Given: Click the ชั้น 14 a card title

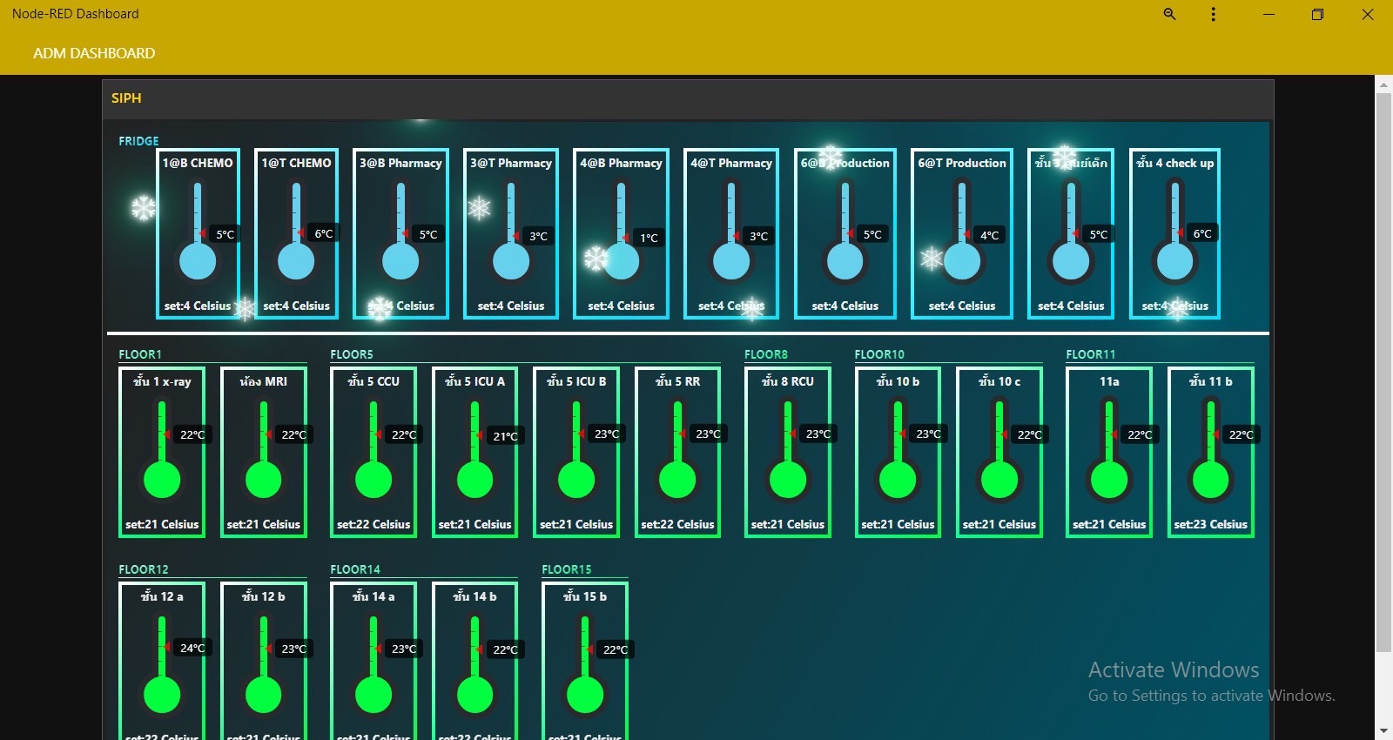Looking at the screenshot, I should pos(373,596).
